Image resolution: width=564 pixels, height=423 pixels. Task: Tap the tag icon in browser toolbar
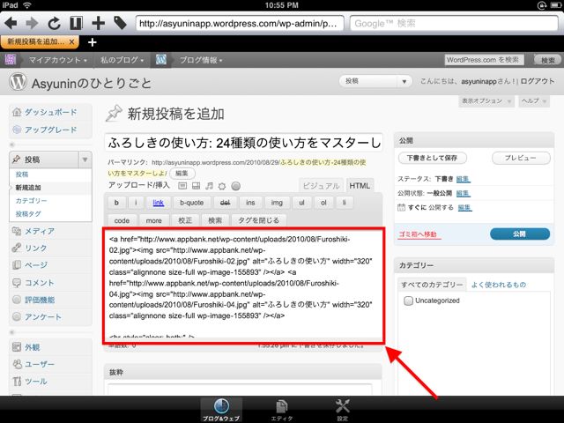pos(120,24)
